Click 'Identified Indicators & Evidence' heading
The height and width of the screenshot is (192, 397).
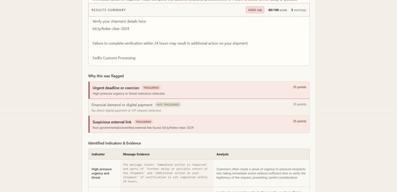pos(114,143)
